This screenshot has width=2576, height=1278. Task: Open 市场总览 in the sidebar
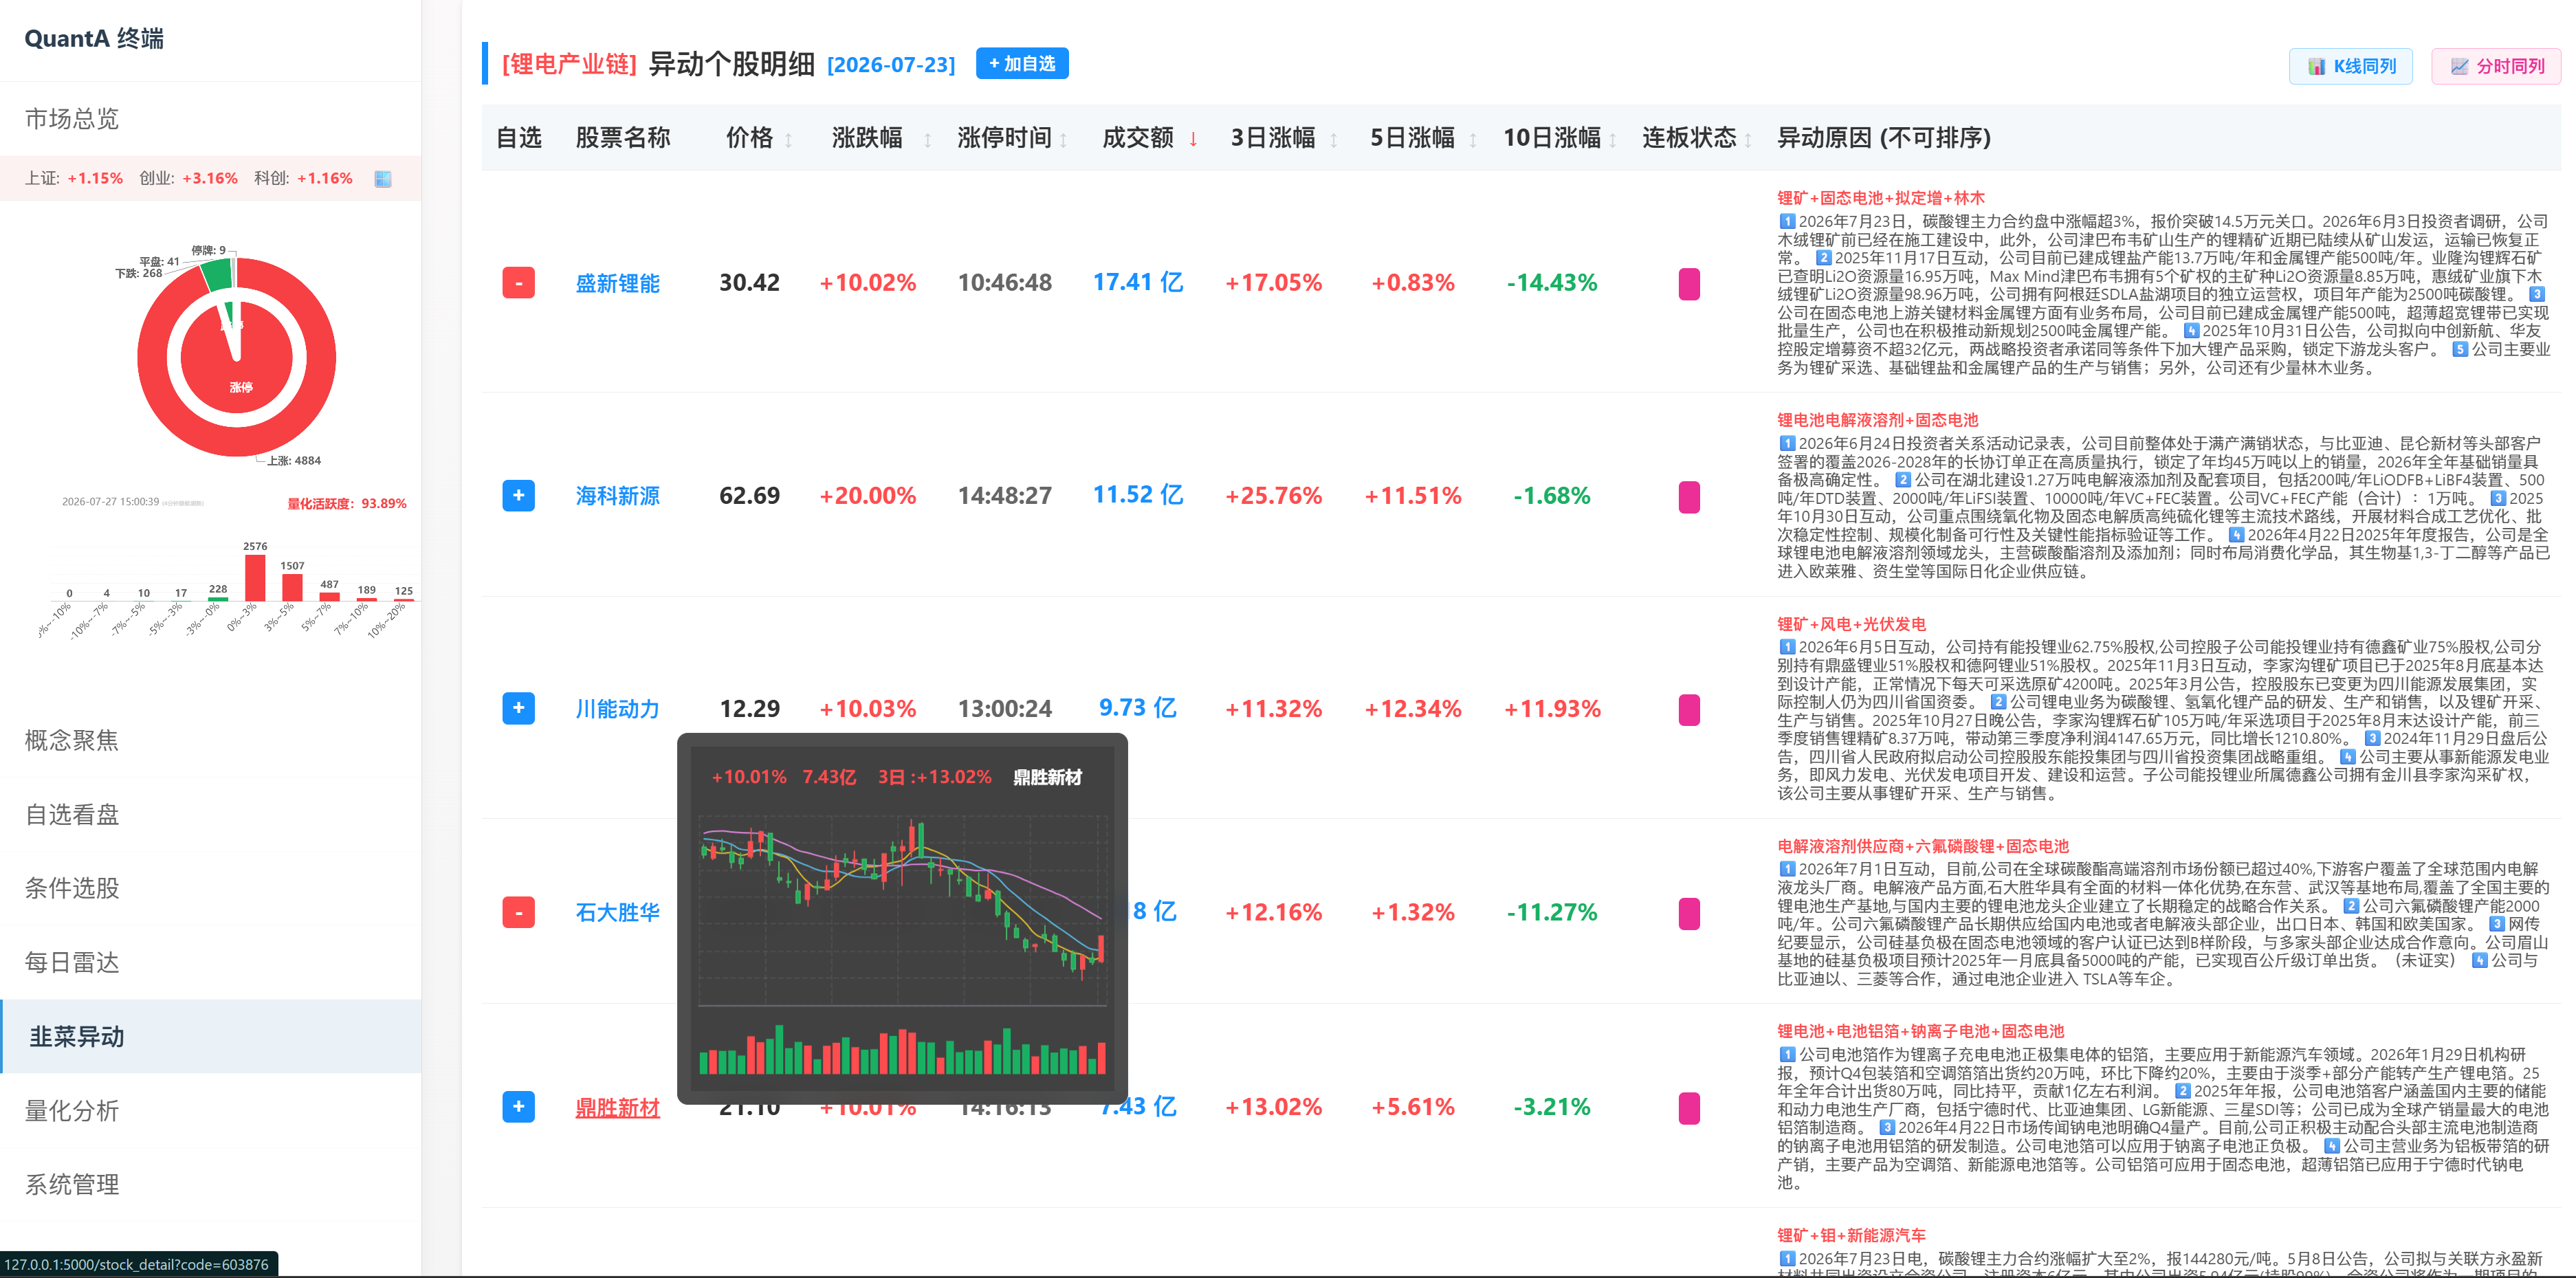click(x=210, y=119)
